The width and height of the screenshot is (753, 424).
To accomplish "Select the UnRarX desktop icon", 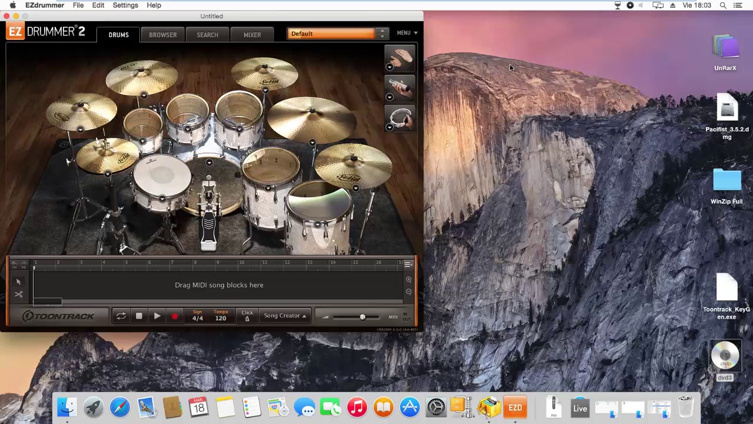I will [725, 52].
